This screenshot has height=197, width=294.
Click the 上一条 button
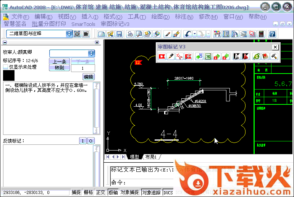(59, 61)
